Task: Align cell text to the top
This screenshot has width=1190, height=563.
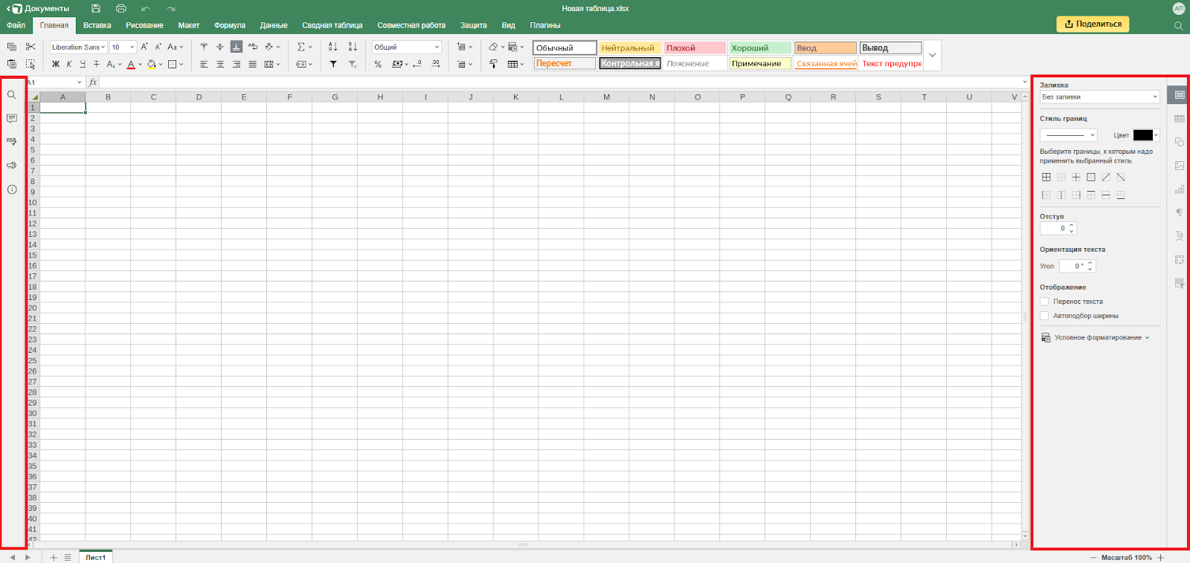Action: coord(204,47)
